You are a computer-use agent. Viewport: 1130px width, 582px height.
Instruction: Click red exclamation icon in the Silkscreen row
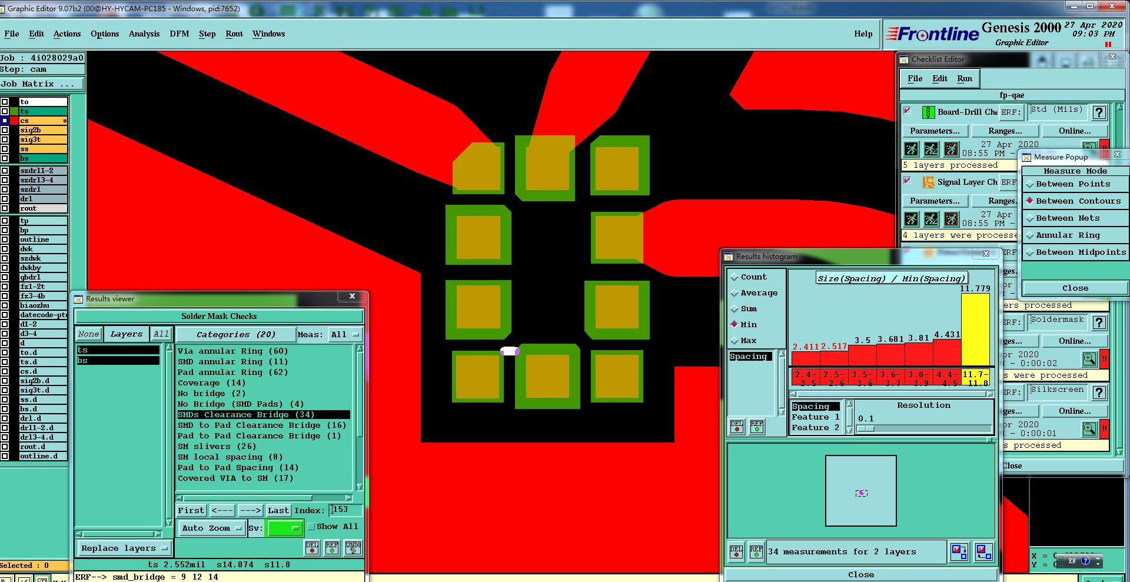click(1105, 428)
